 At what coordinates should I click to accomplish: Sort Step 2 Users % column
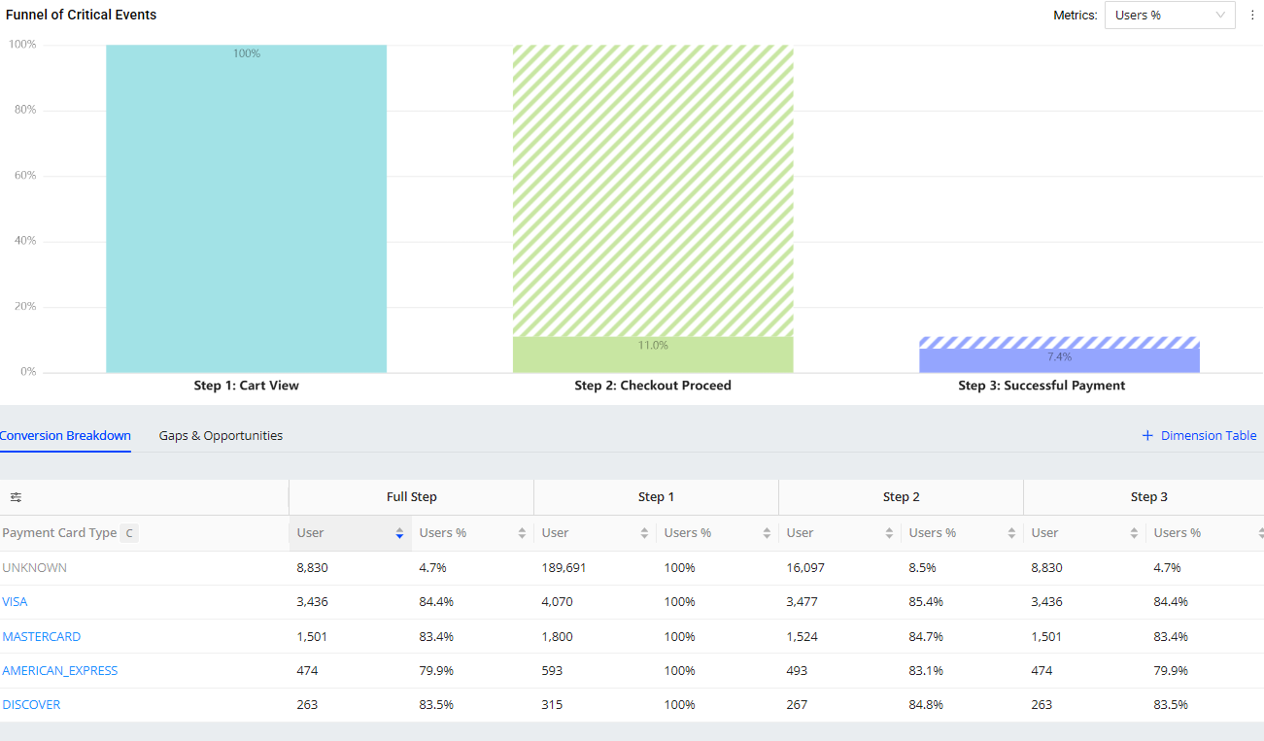click(x=1011, y=533)
